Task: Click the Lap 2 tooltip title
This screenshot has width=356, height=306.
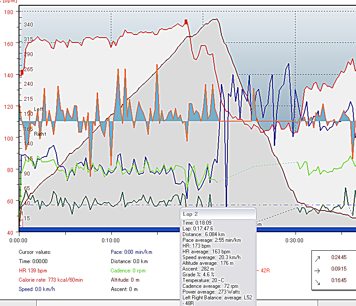Action: click(190, 214)
